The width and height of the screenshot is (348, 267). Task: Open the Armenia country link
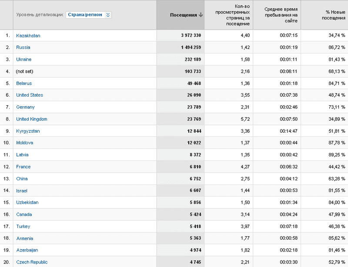pyautogui.click(x=25, y=238)
